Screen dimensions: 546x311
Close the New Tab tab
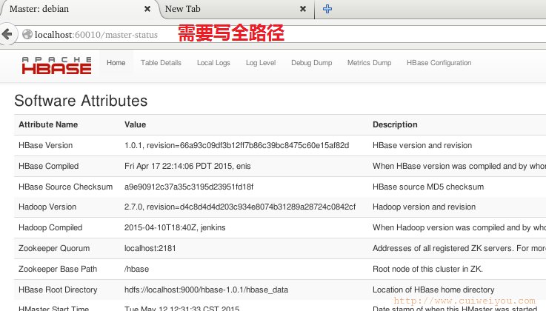(x=303, y=9)
